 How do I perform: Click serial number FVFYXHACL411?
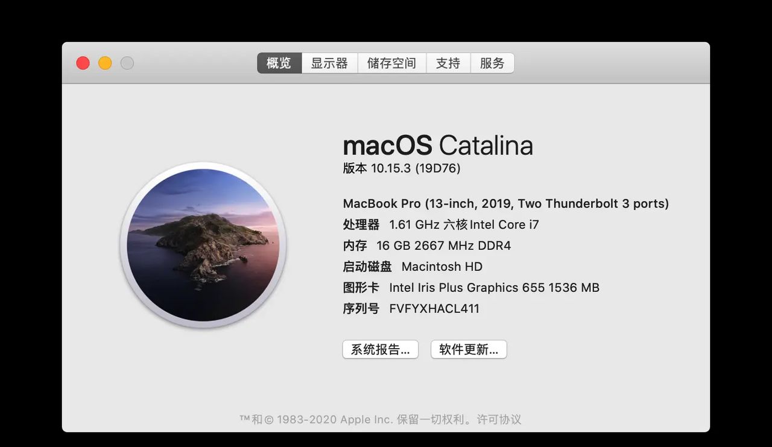pyautogui.click(x=434, y=309)
